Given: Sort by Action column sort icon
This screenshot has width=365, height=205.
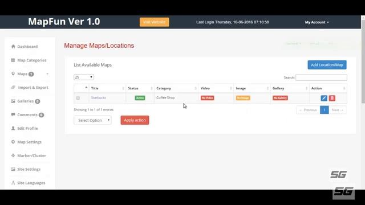Looking at the screenshot, I should 344,88.
